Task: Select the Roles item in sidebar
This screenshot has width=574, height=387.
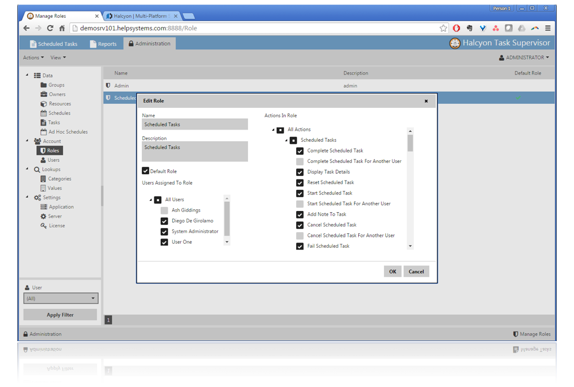Action: [50, 150]
